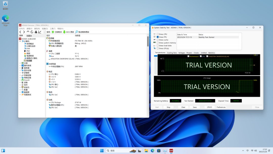Switch to the Voltages tab
The height and width of the screenshot is (154, 273).
coord(181,53)
